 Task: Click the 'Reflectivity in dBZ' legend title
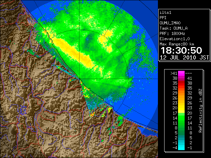click(200, 111)
